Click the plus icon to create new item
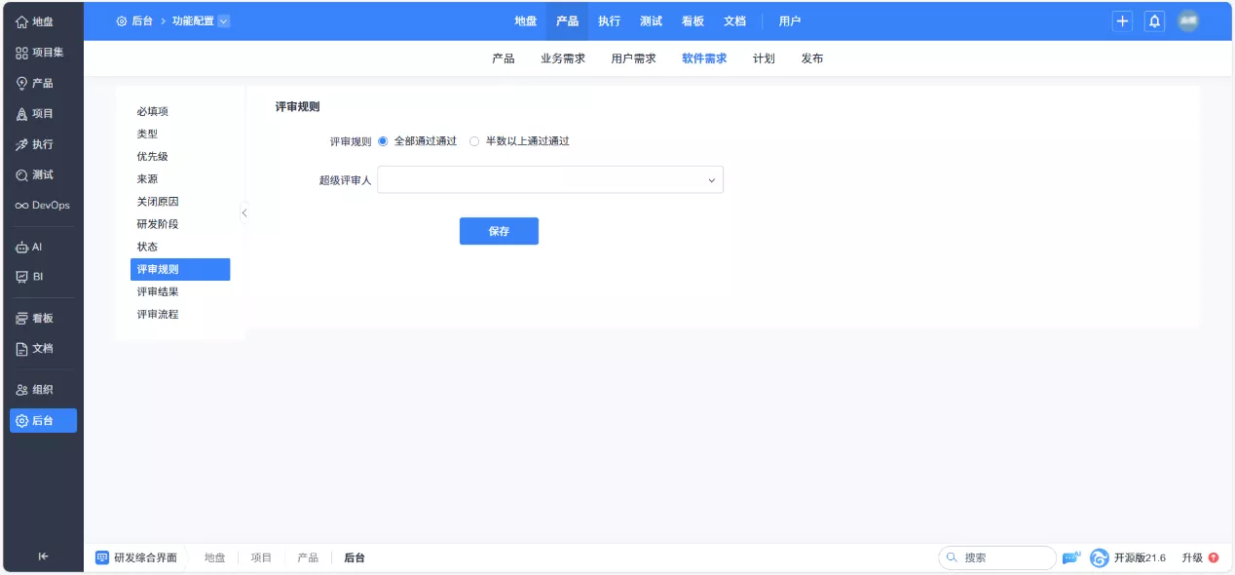This screenshot has height=575, width=1235. (1122, 20)
